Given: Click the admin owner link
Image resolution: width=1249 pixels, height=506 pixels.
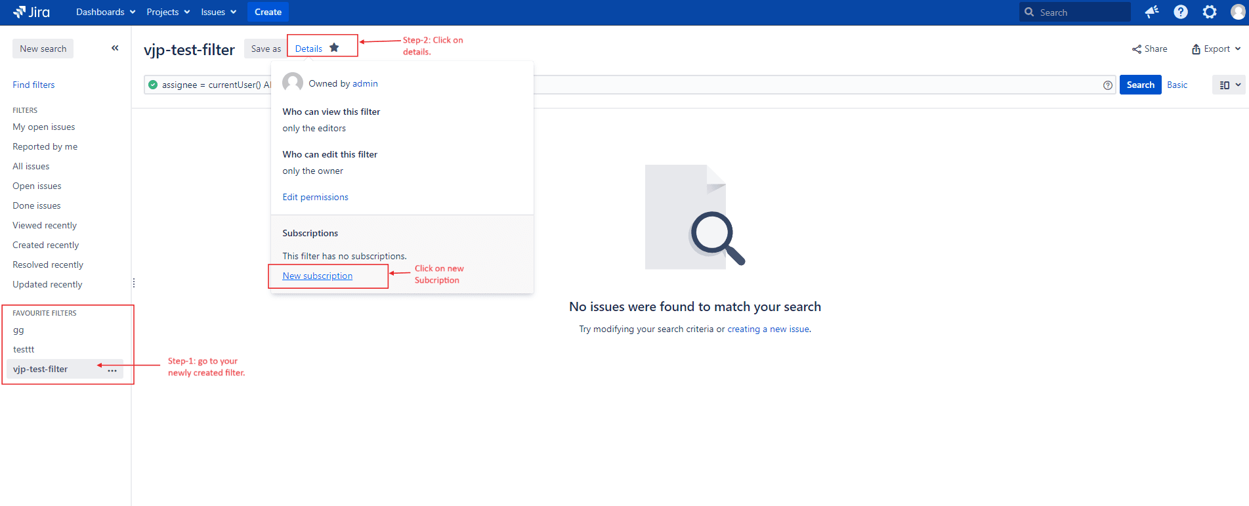Looking at the screenshot, I should (x=365, y=83).
